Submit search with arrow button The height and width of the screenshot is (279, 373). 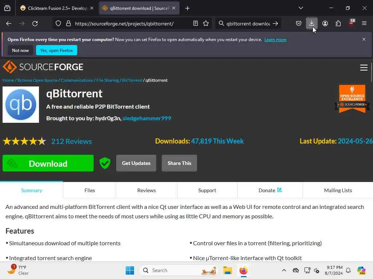click(x=275, y=24)
